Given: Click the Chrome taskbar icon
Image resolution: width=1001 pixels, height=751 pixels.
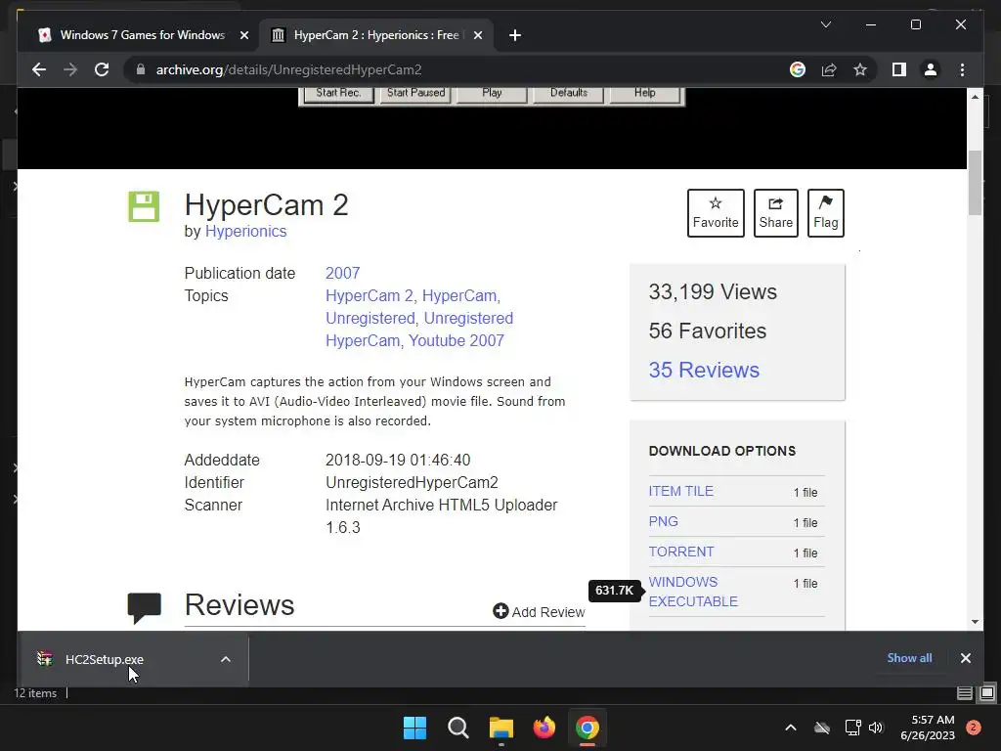Looking at the screenshot, I should [x=588, y=728].
